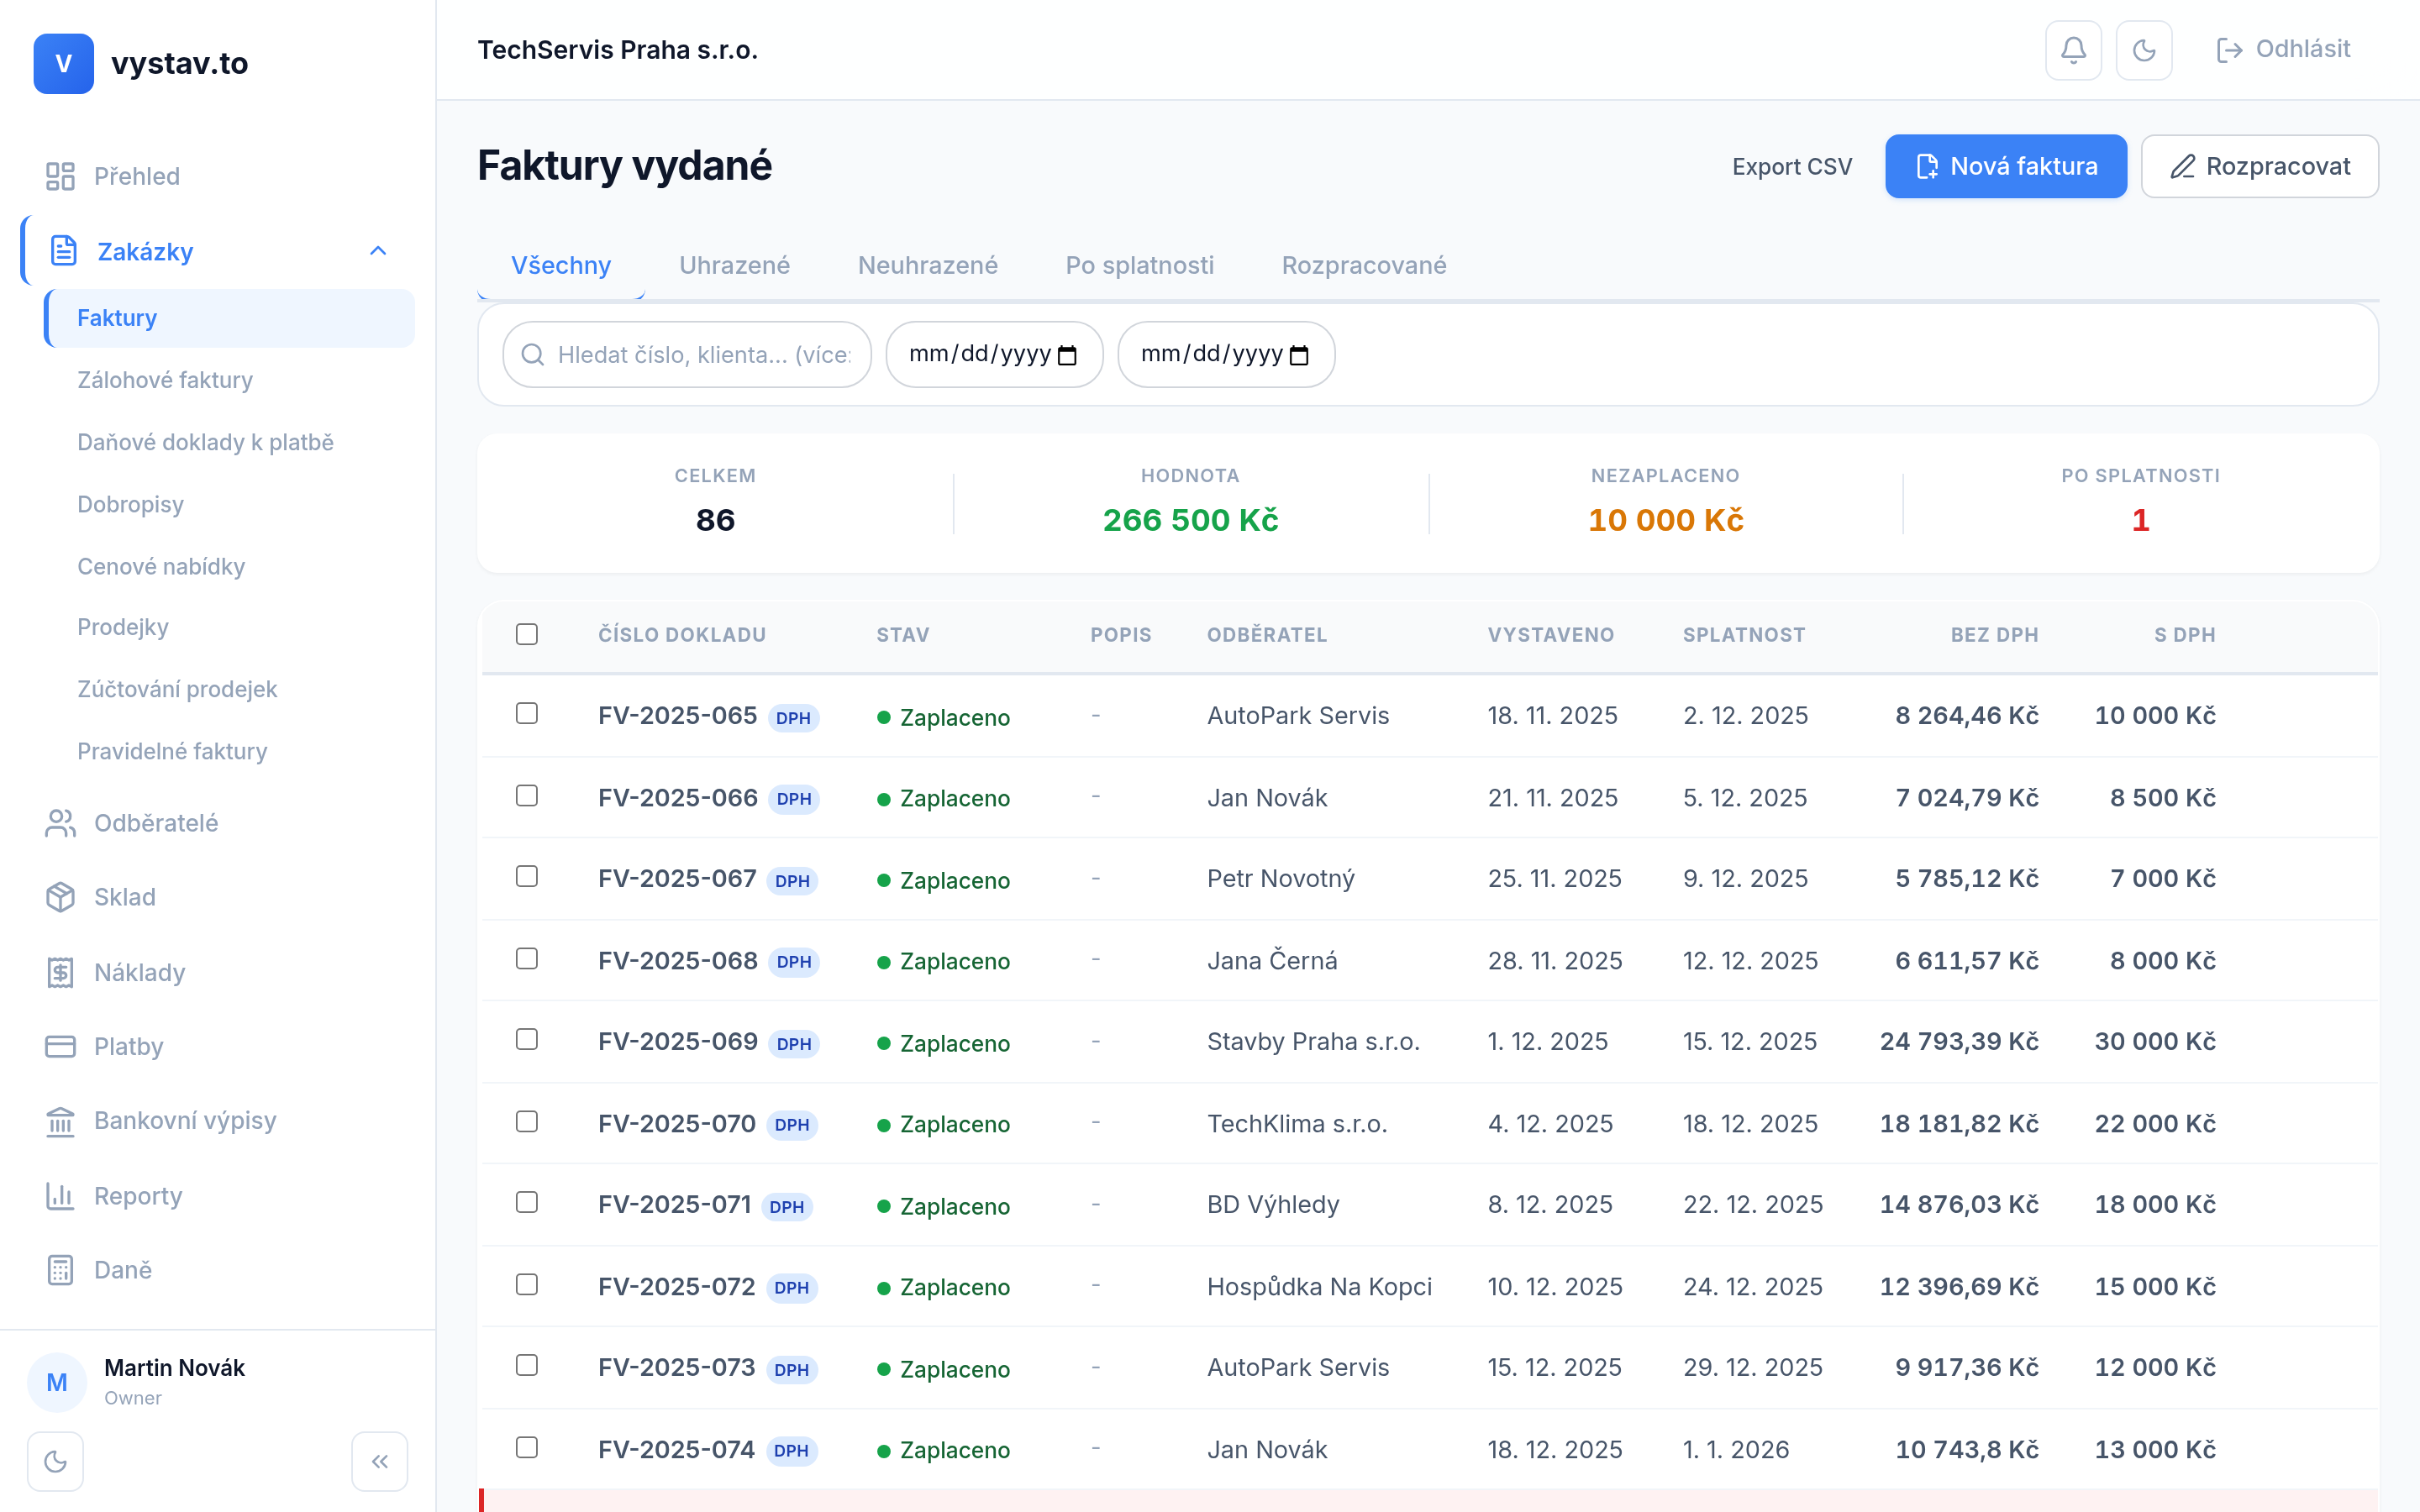Open Daně calculator icon in sidebar

[x=60, y=1270]
